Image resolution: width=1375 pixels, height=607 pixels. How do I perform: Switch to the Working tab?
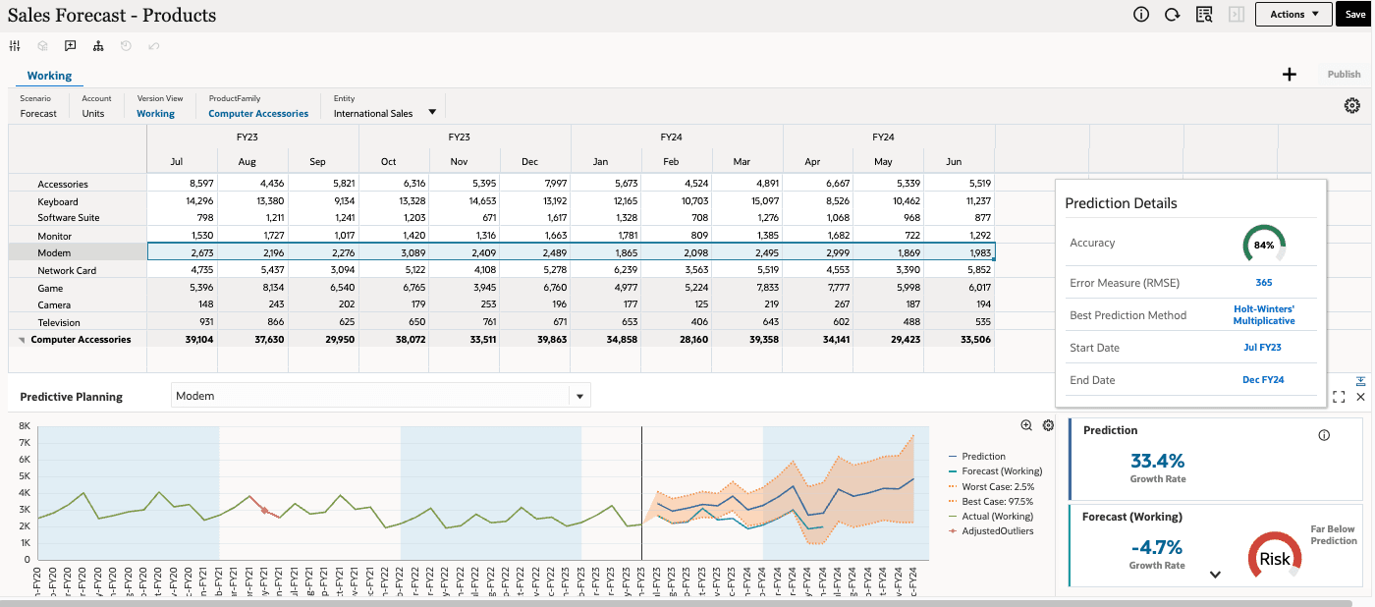tap(49, 76)
